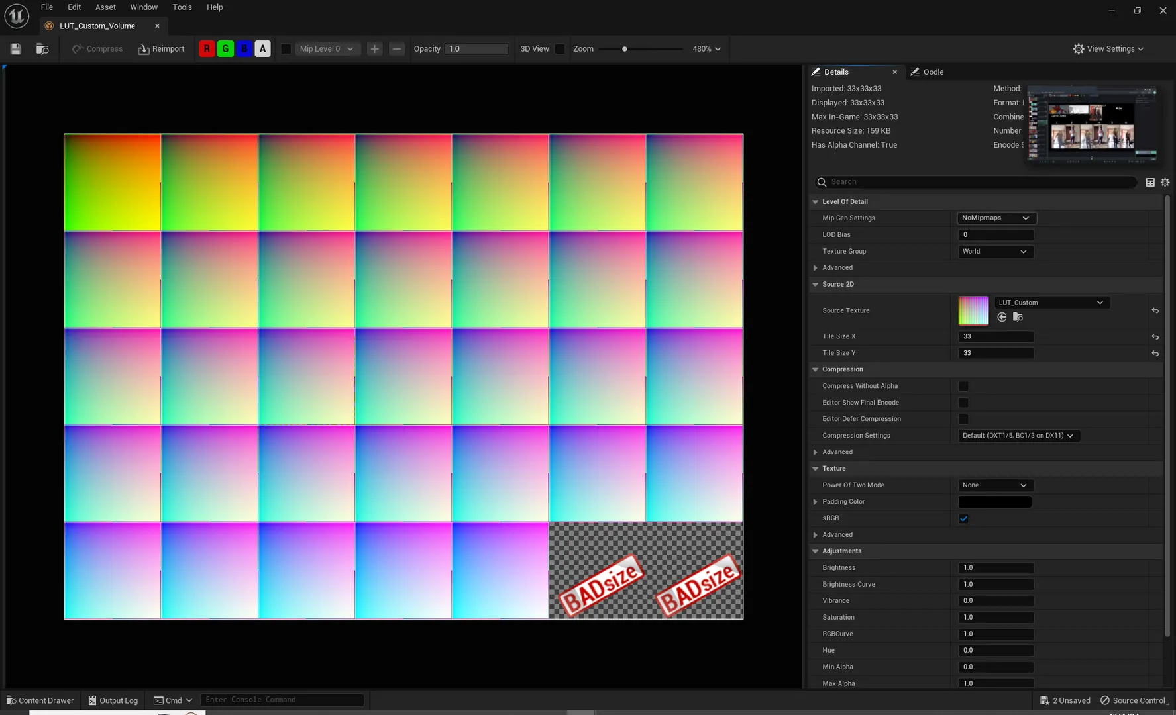Click the Reimport button
Screen dimensions: 1176x715
(x=161, y=49)
